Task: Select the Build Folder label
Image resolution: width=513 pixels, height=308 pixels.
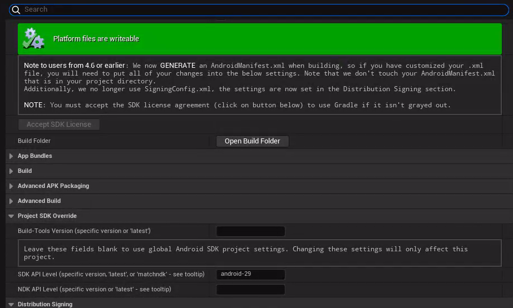Action: pyautogui.click(x=34, y=141)
